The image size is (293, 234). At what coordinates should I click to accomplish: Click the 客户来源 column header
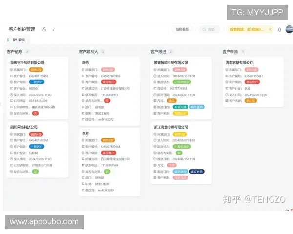(230, 52)
